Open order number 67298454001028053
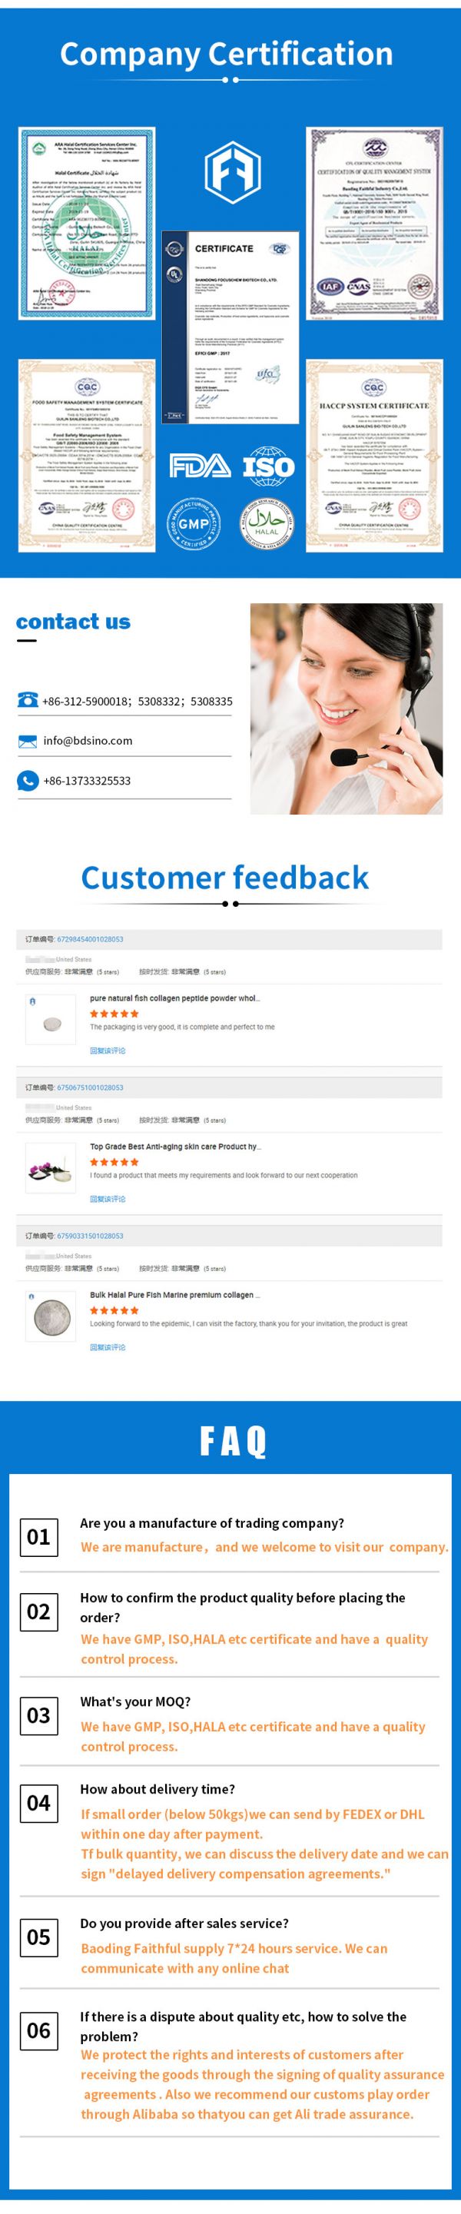 point(91,939)
